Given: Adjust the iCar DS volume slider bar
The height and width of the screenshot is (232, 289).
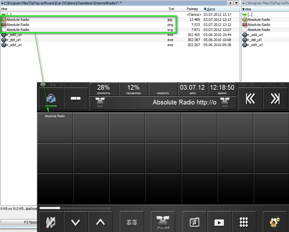Looking at the screenshot, I should point(75,208).
